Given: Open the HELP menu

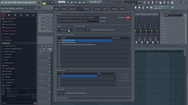Looking at the screenshot, I should 34,3.
